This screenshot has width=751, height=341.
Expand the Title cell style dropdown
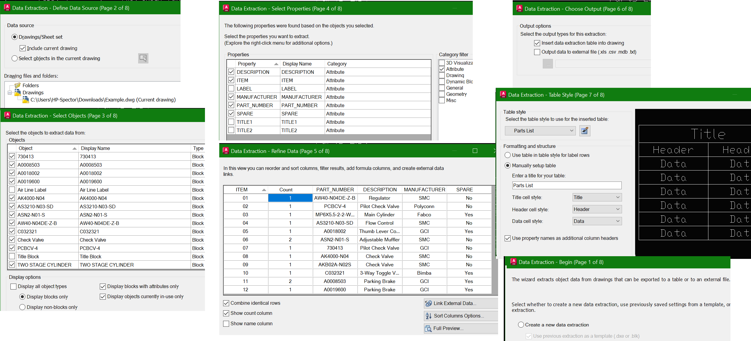coord(597,197)
